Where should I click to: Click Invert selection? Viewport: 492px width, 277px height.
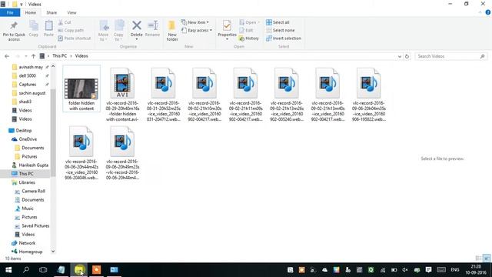tap(284, 38)
